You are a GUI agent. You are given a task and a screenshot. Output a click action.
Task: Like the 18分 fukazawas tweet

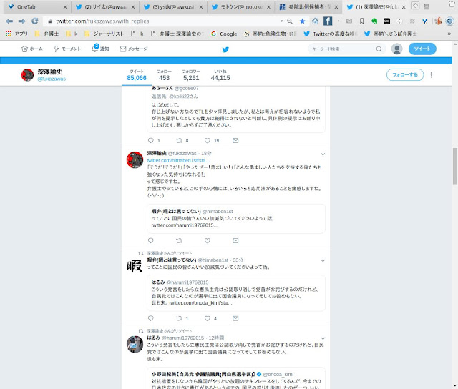point(208,240)
